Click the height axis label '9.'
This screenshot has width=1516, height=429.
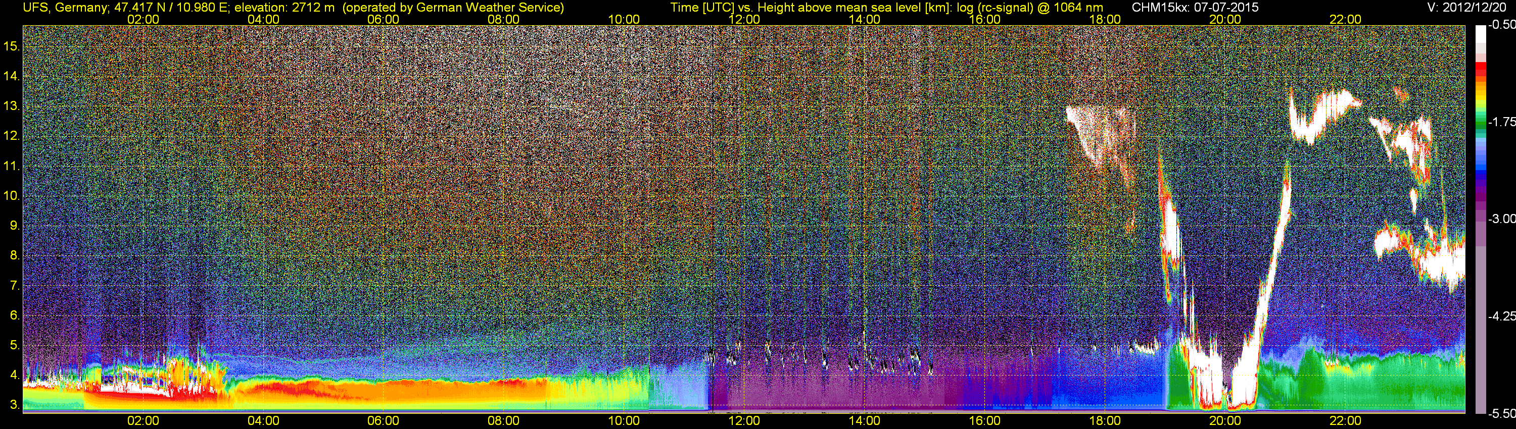[x=15, y=226]
